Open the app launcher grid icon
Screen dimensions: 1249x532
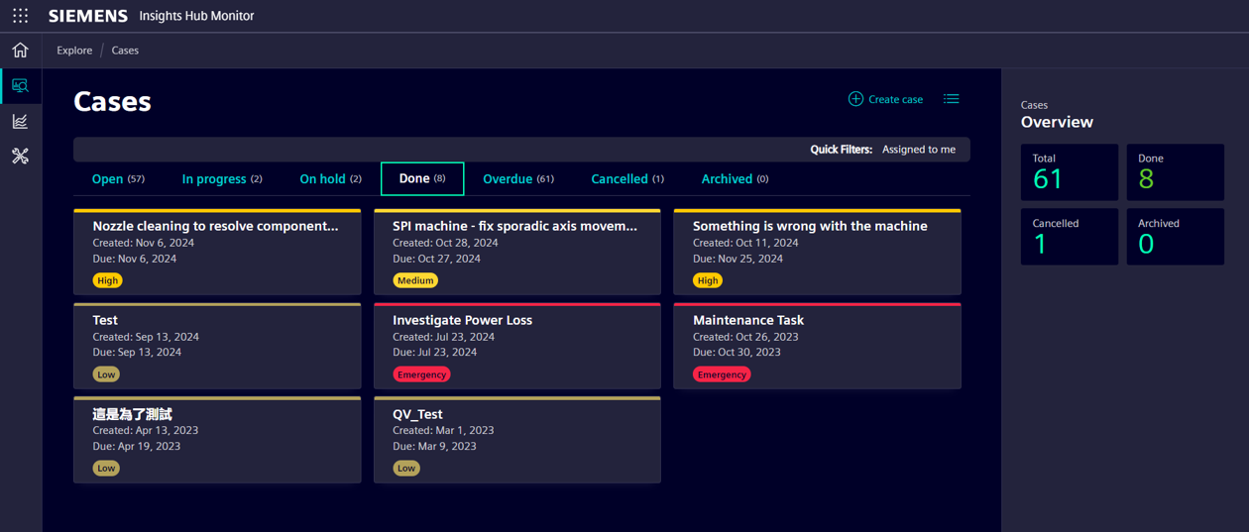(20, 16)
